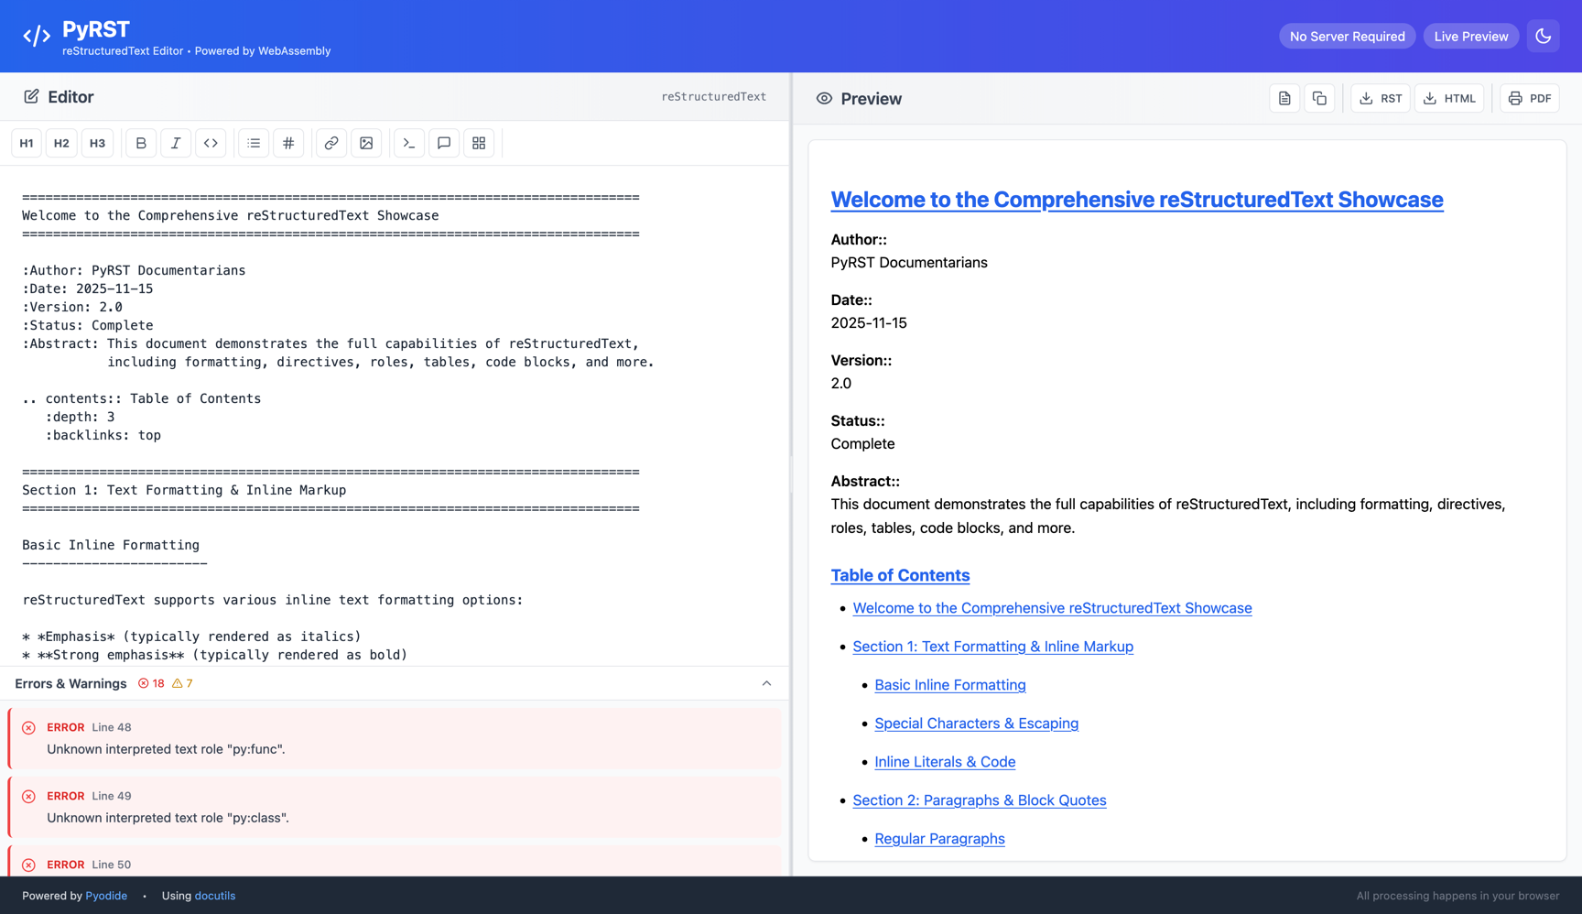This screenshot has width=1582, height=914.
Task: Insert a code block directive
Action: tap(409, 143)
